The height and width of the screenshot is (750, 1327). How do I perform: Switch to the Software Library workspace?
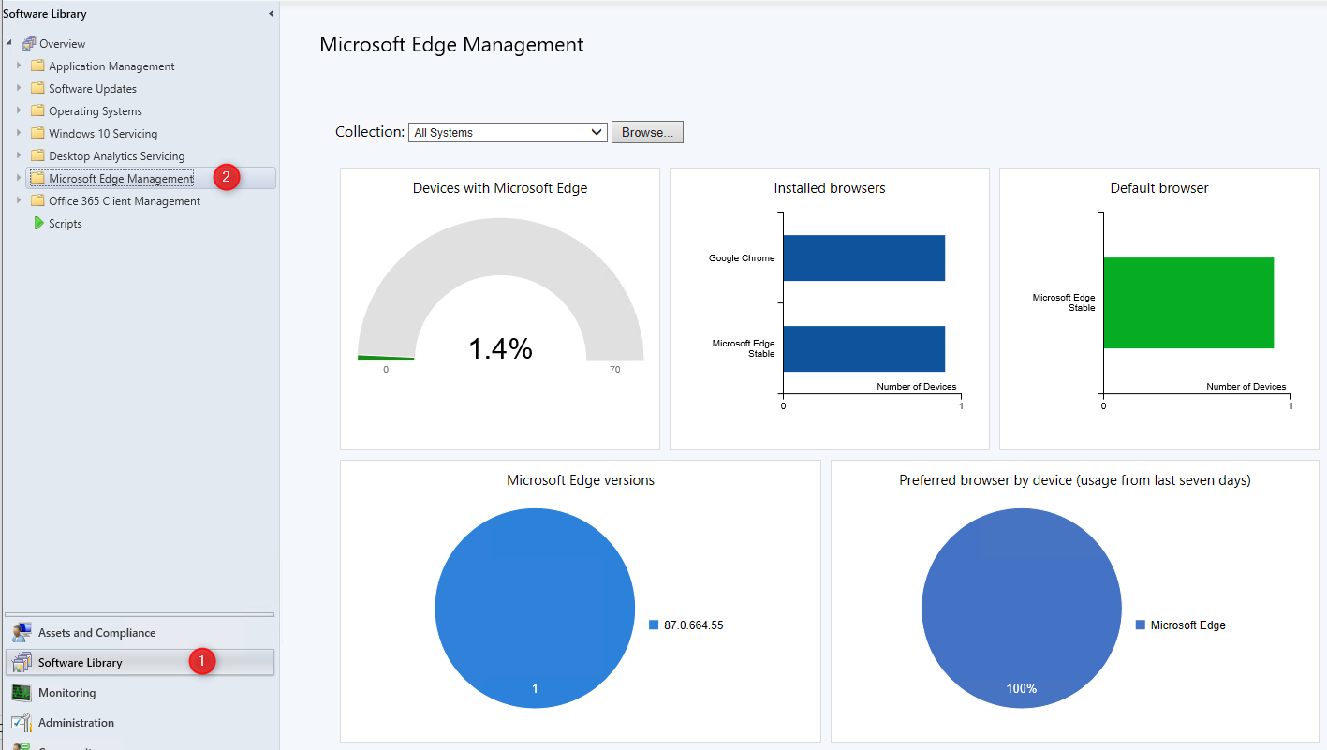[140, 662]
